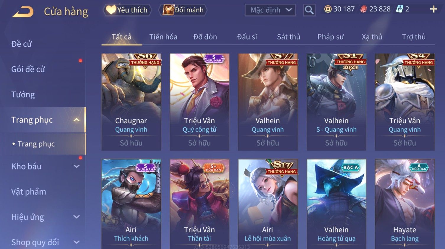Switch to the Tiến hóa tab
Image resolution: width=445 pixels, height=249 pixels.
tap(163, 37)
